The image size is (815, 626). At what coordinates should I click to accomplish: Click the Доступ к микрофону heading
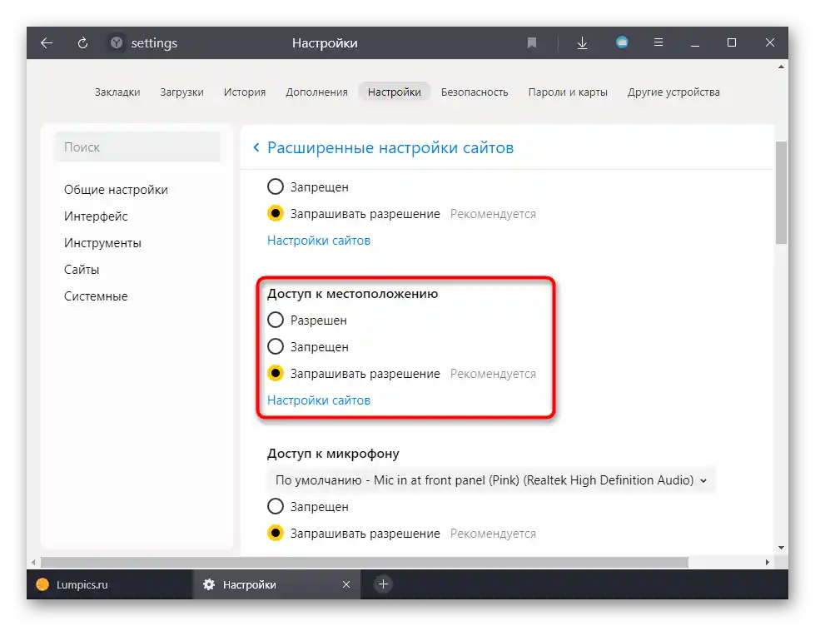coord(333,454)
